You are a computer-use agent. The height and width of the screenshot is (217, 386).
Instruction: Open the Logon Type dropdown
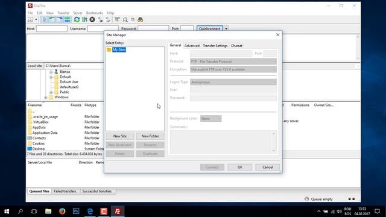click(233, 82)
